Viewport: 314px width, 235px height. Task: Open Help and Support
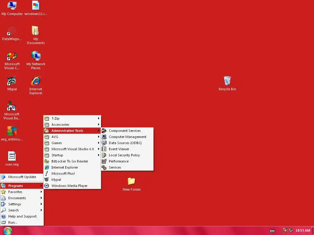click(22, 216)
